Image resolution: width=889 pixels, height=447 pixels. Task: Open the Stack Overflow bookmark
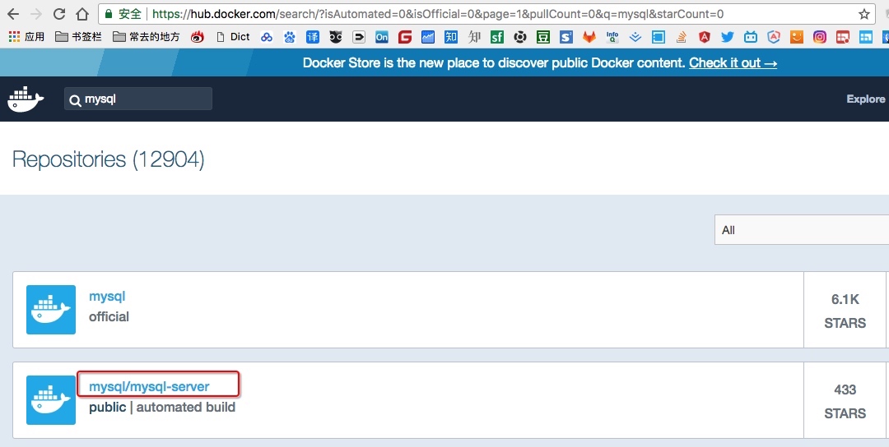(x=682, y=37)
